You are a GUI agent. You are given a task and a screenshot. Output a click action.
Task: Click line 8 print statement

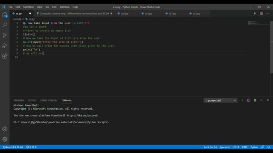[x=32, y=50]
